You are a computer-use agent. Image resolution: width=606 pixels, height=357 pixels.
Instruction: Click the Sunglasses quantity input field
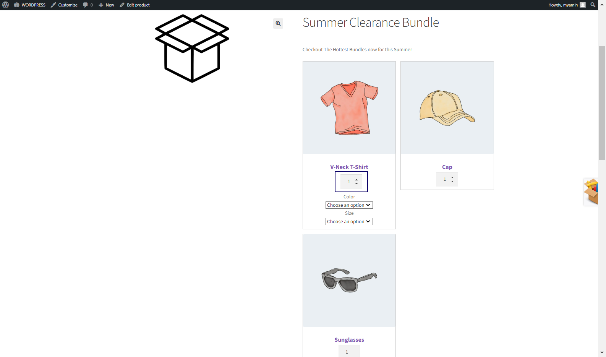[x=349, y=351]
